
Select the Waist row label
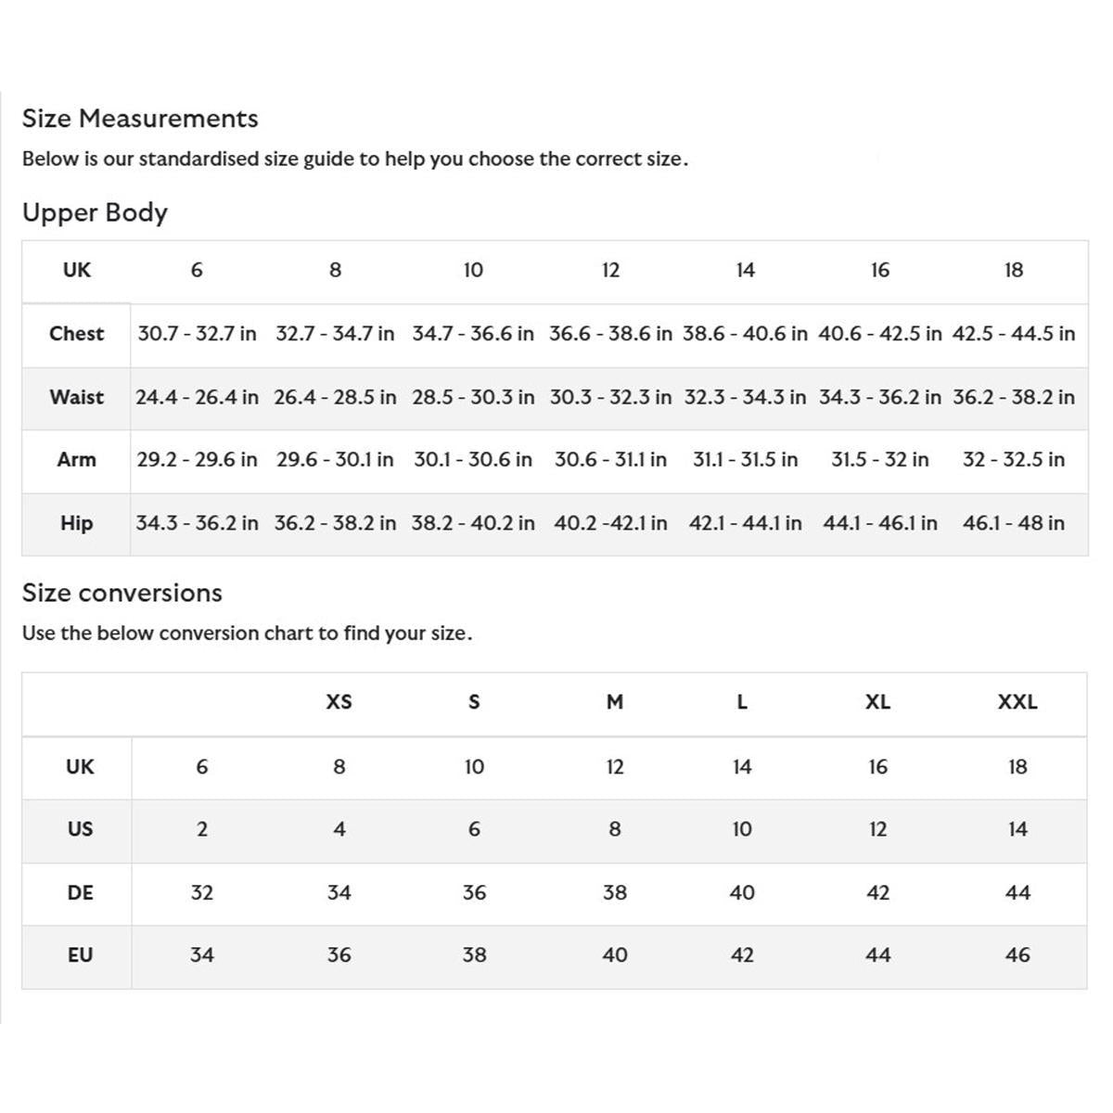(76, 397)
